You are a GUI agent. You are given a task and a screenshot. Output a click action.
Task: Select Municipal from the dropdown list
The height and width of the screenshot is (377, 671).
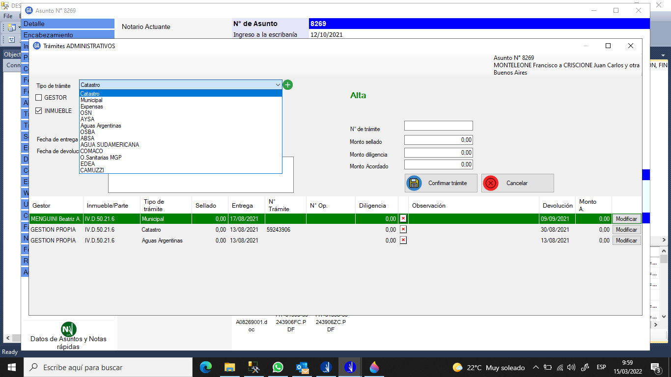click(91, 100)
